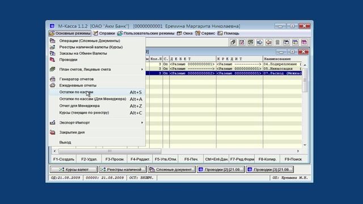Switch to Реестры наличной window tab
This screenshot has height=204, width=363.
click(123, 169)
